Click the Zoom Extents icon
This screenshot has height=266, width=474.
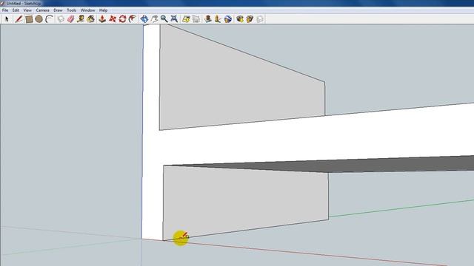pyautogui.click(x=174, y=19)
